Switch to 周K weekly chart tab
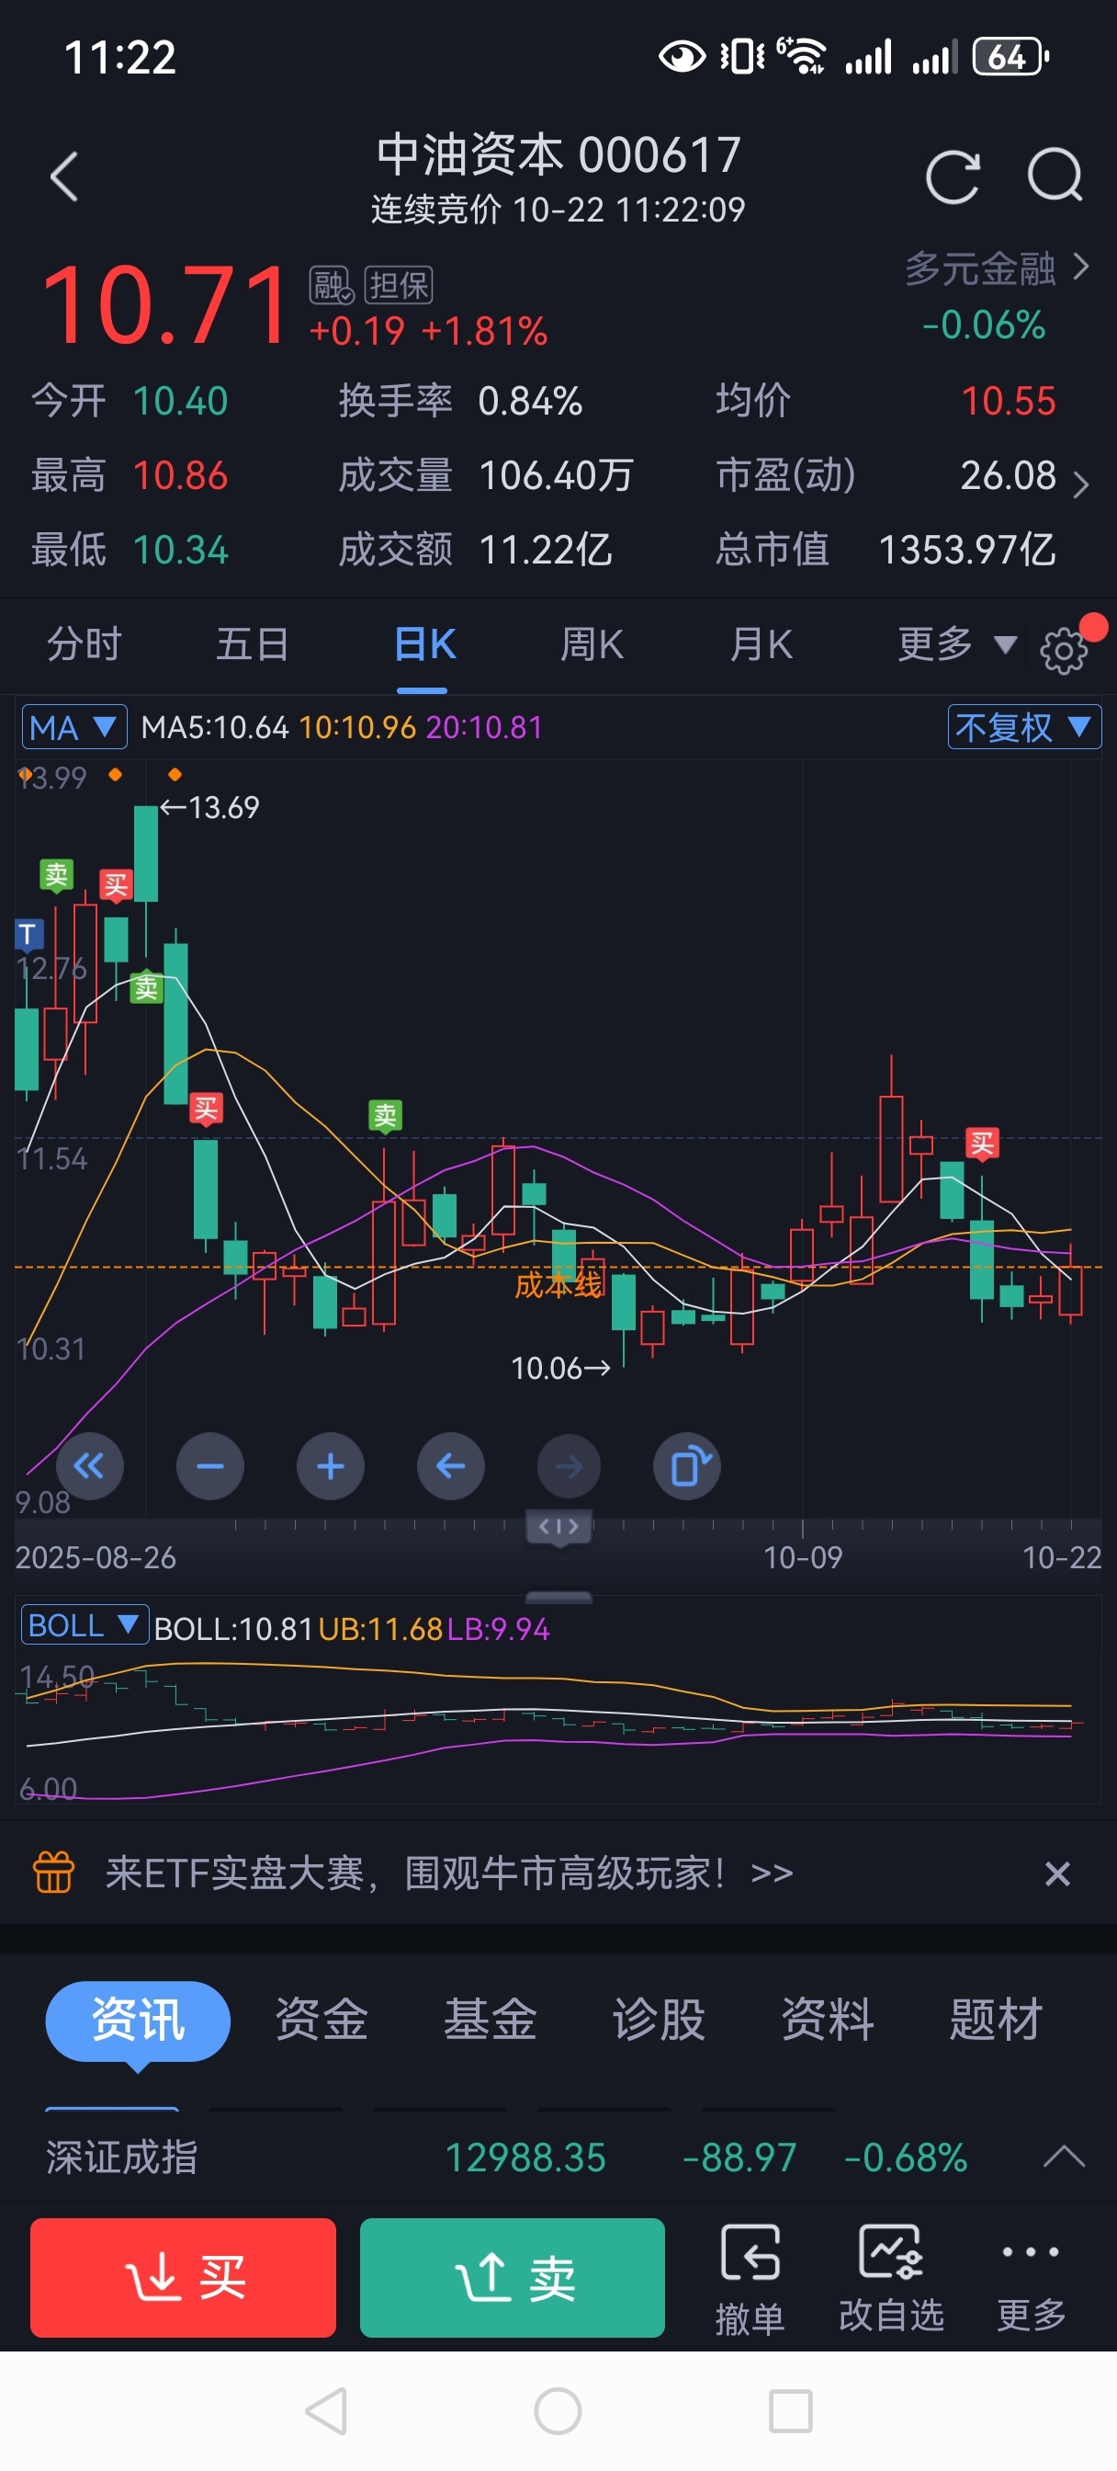This screenshot has width=1117, height=2471. tap(592, 644)
